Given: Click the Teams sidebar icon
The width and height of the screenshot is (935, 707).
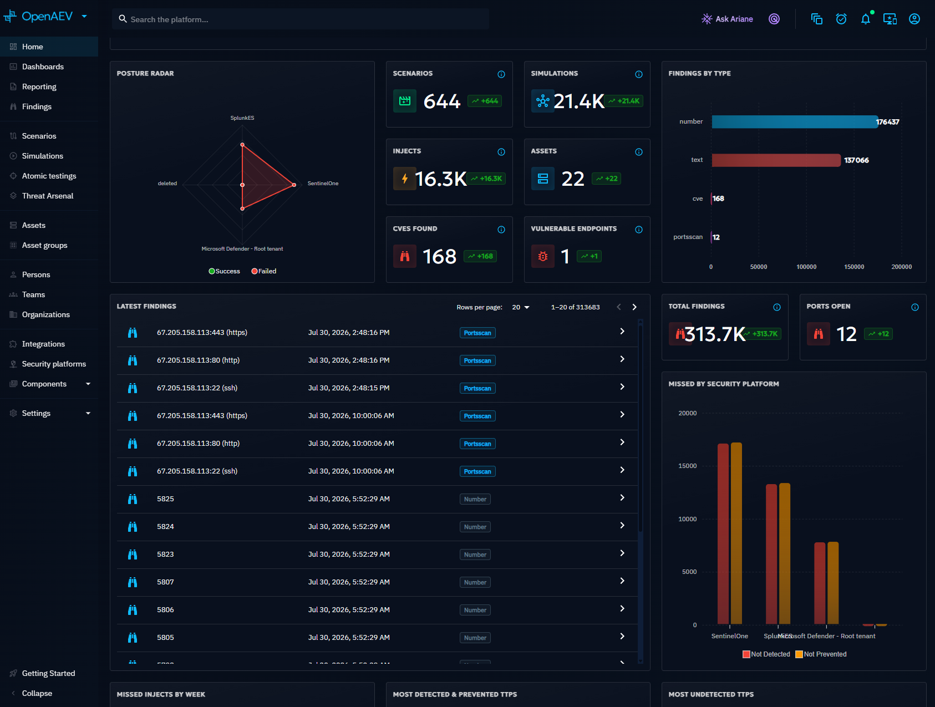Looking at the screenshot, I should click(13, 294).
